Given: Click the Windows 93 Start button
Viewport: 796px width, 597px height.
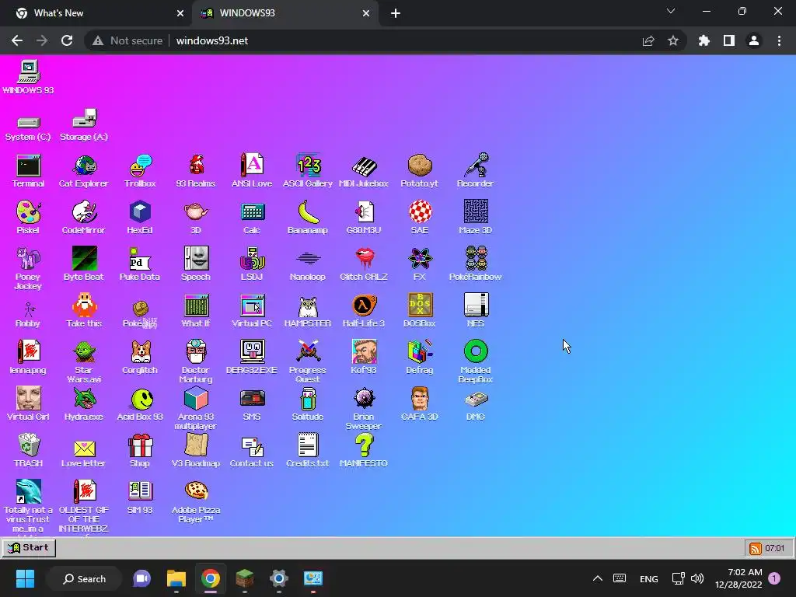Looking at the screenshot, I should (29, 548).
